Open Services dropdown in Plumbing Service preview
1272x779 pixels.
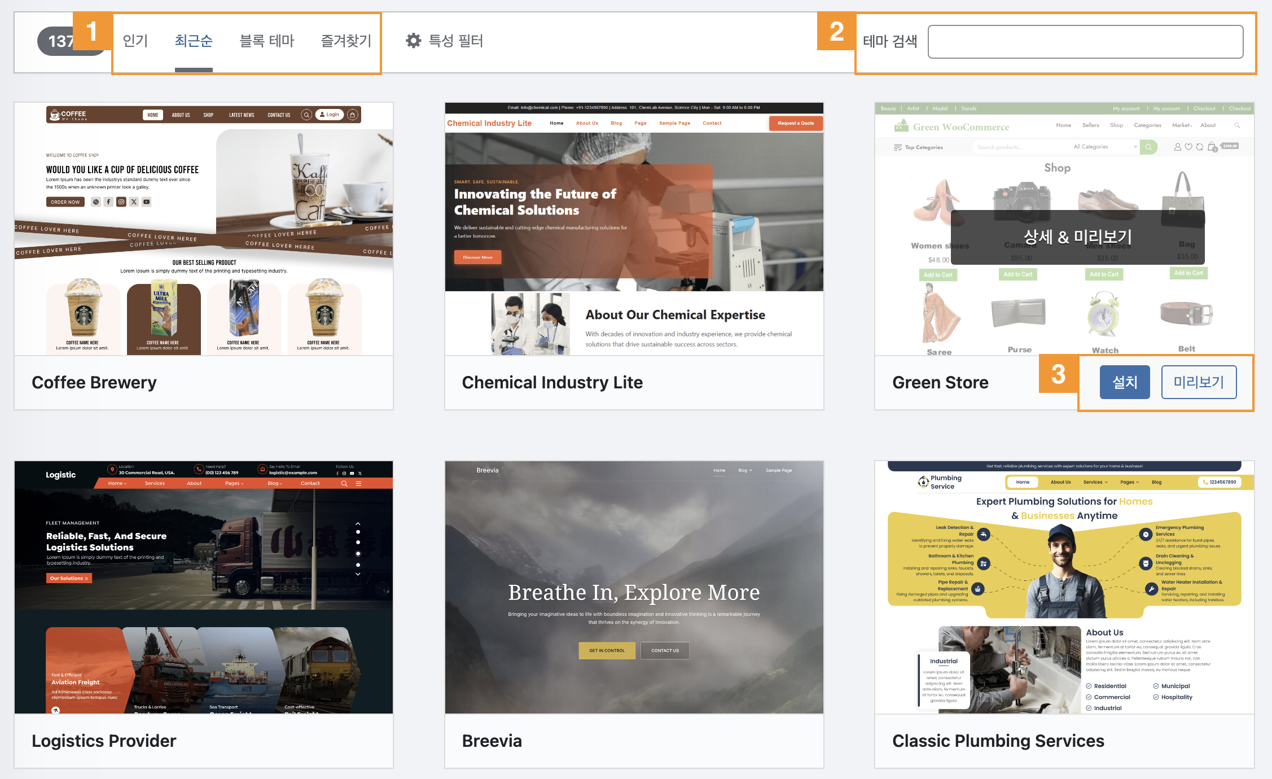point(1095,482)
